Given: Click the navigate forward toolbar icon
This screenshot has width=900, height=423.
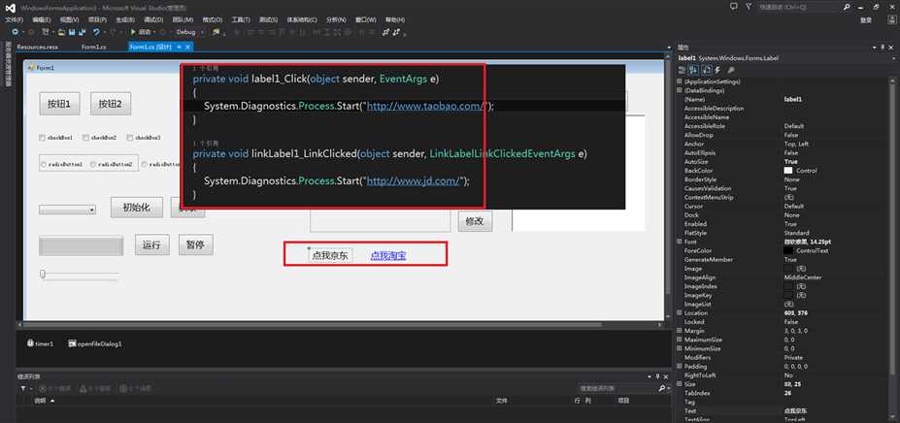Looking at the screenshot, I should click(x=31, y=32).
